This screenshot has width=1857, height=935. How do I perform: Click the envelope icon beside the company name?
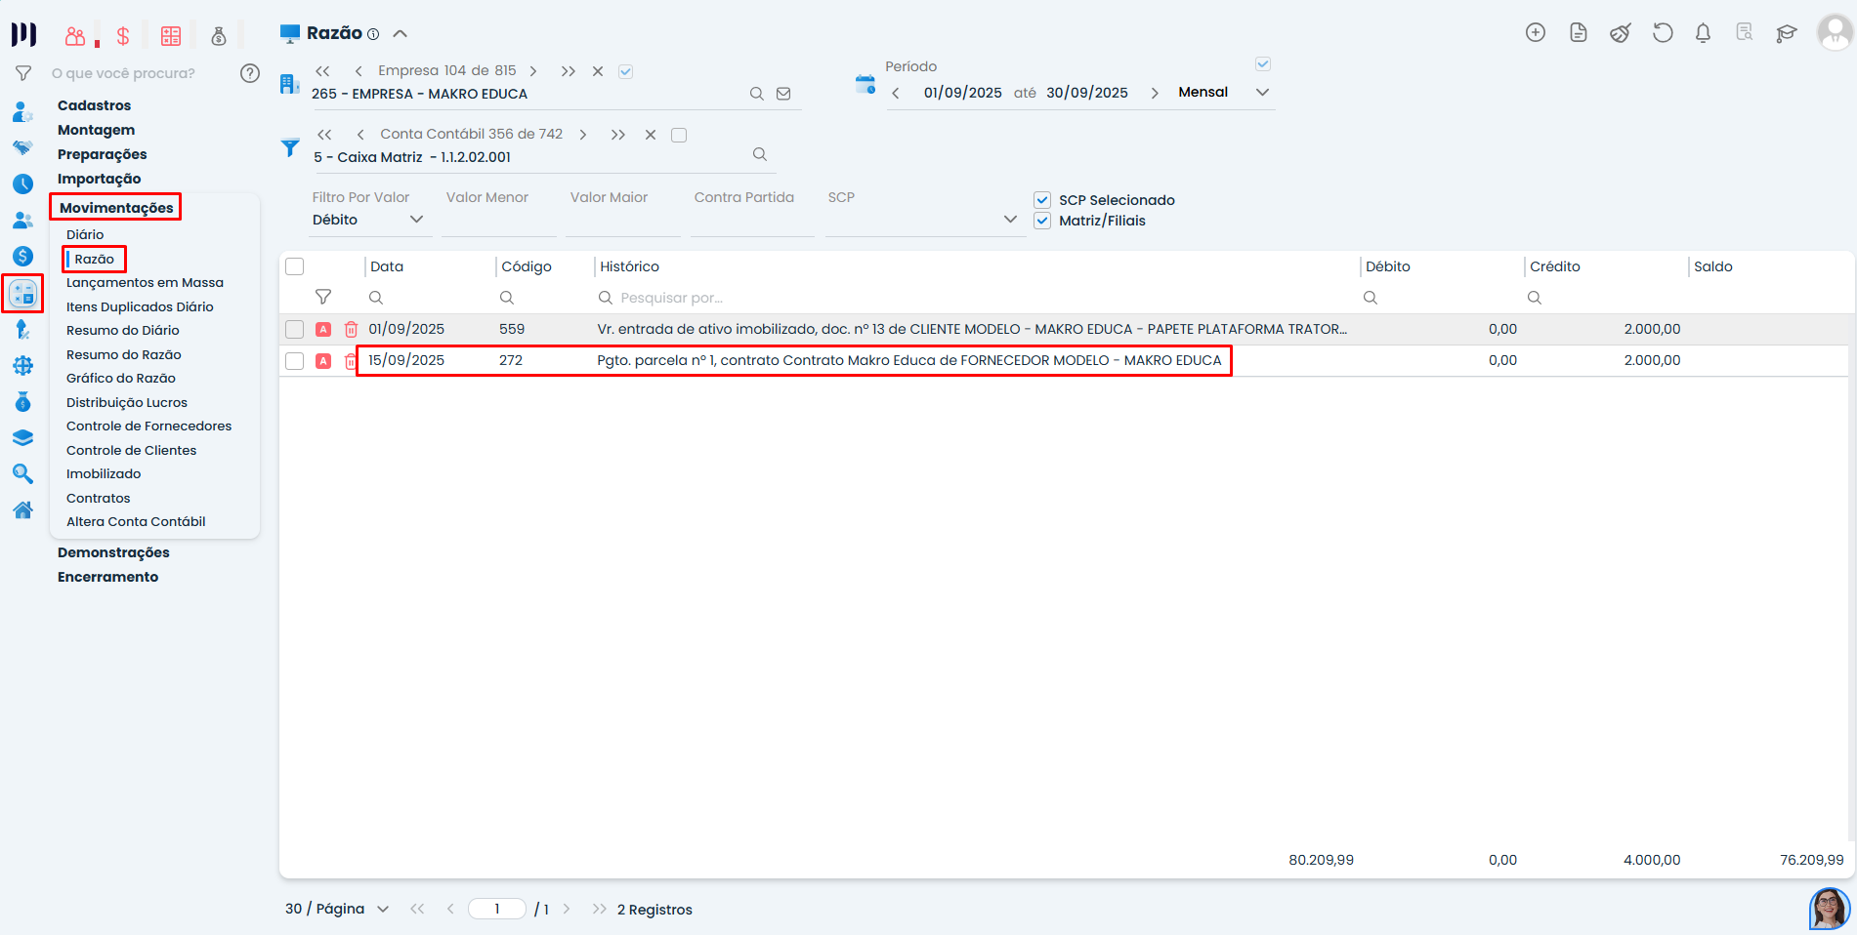(783, 94)
